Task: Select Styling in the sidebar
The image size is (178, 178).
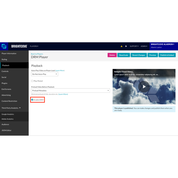Action: click(x=4, y=59)
